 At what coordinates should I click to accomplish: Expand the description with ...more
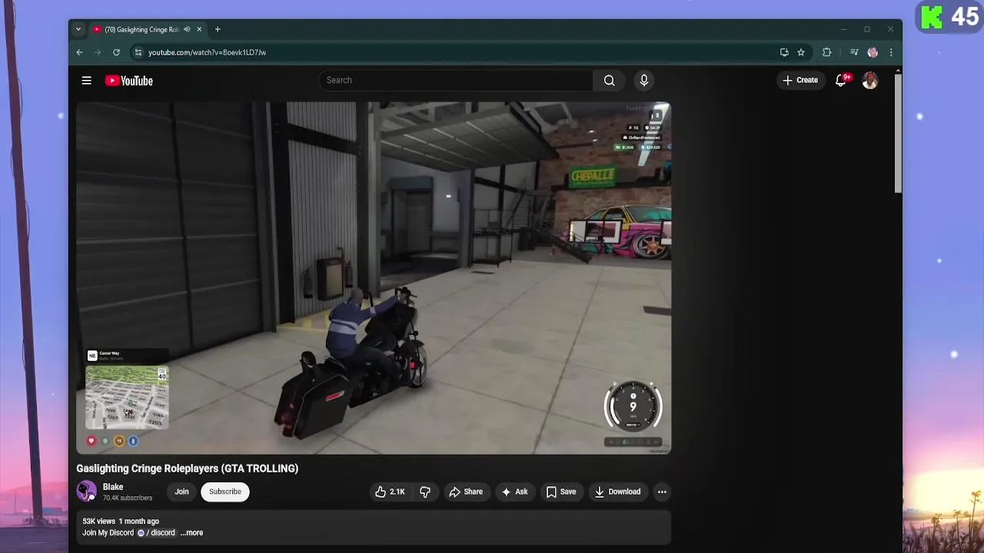point(191,532)
